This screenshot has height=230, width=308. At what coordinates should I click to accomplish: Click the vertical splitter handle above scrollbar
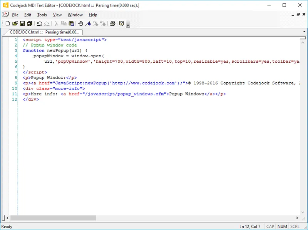point(303,38)
